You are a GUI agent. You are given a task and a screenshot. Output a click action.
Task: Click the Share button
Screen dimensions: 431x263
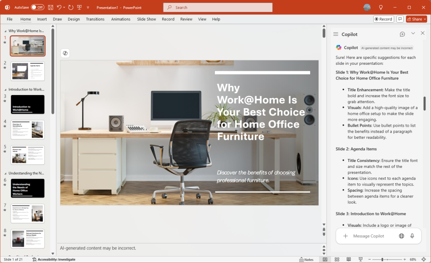416,19
